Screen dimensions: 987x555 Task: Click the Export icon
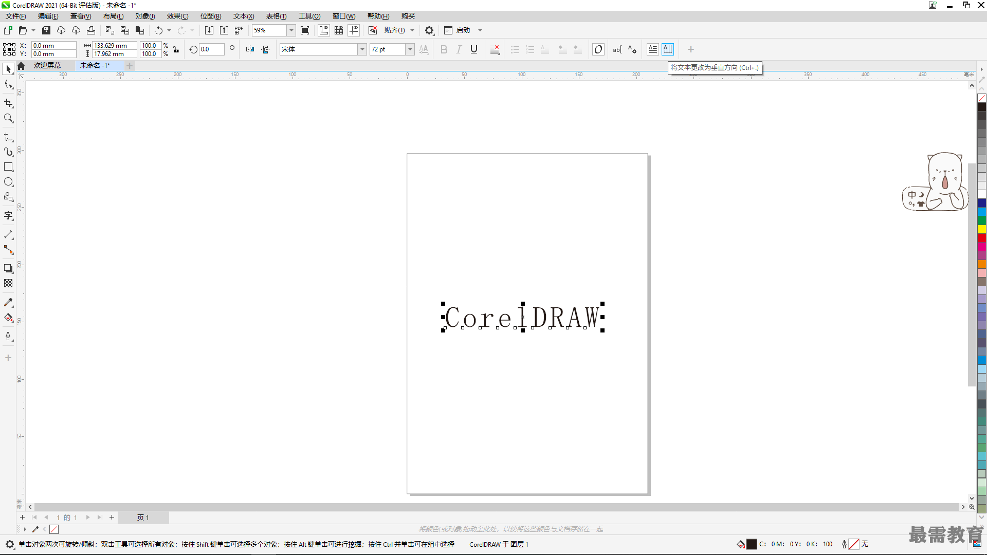pos(224,30)
